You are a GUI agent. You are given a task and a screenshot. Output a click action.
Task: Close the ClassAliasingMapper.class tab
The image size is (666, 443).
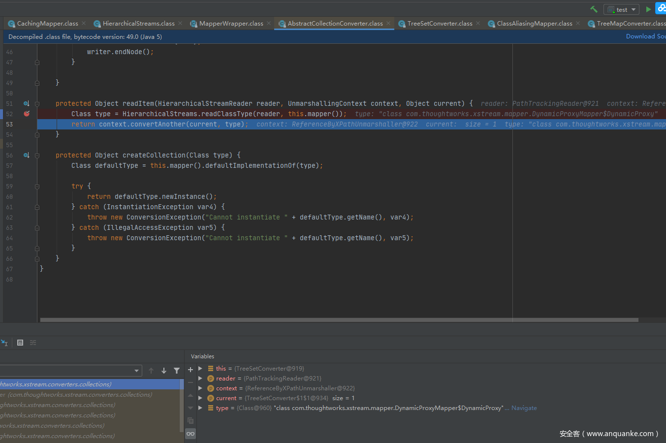578,23
